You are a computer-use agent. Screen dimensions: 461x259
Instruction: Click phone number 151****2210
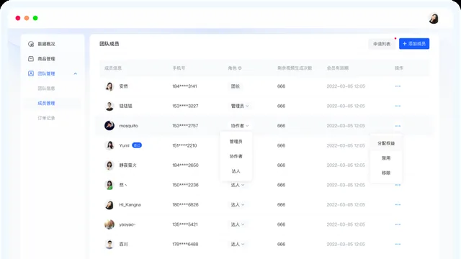tap(184, 145)
